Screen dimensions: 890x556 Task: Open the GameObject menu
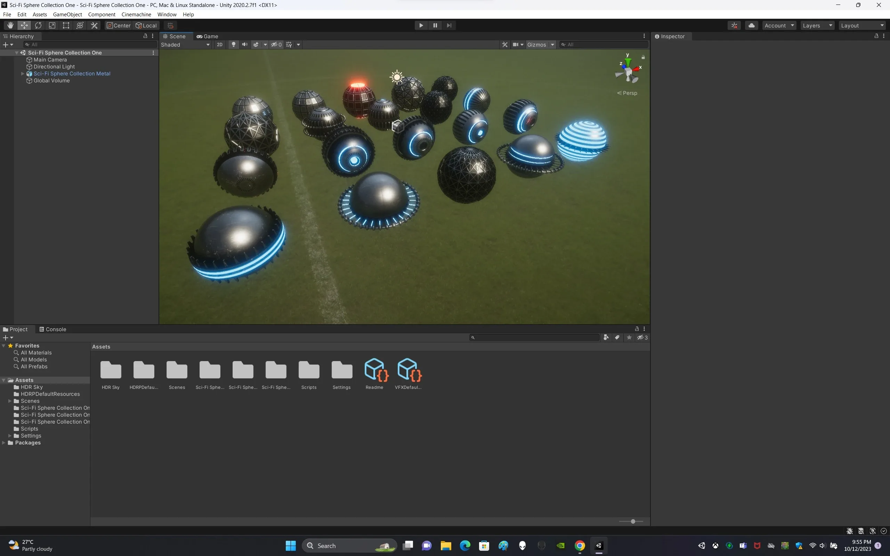tap(67, 14)
